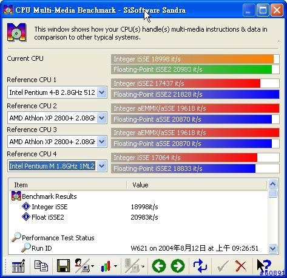Click the multi-media CD icon in header
The width and height of the screenshot is (287, 278).
[16, 32]
